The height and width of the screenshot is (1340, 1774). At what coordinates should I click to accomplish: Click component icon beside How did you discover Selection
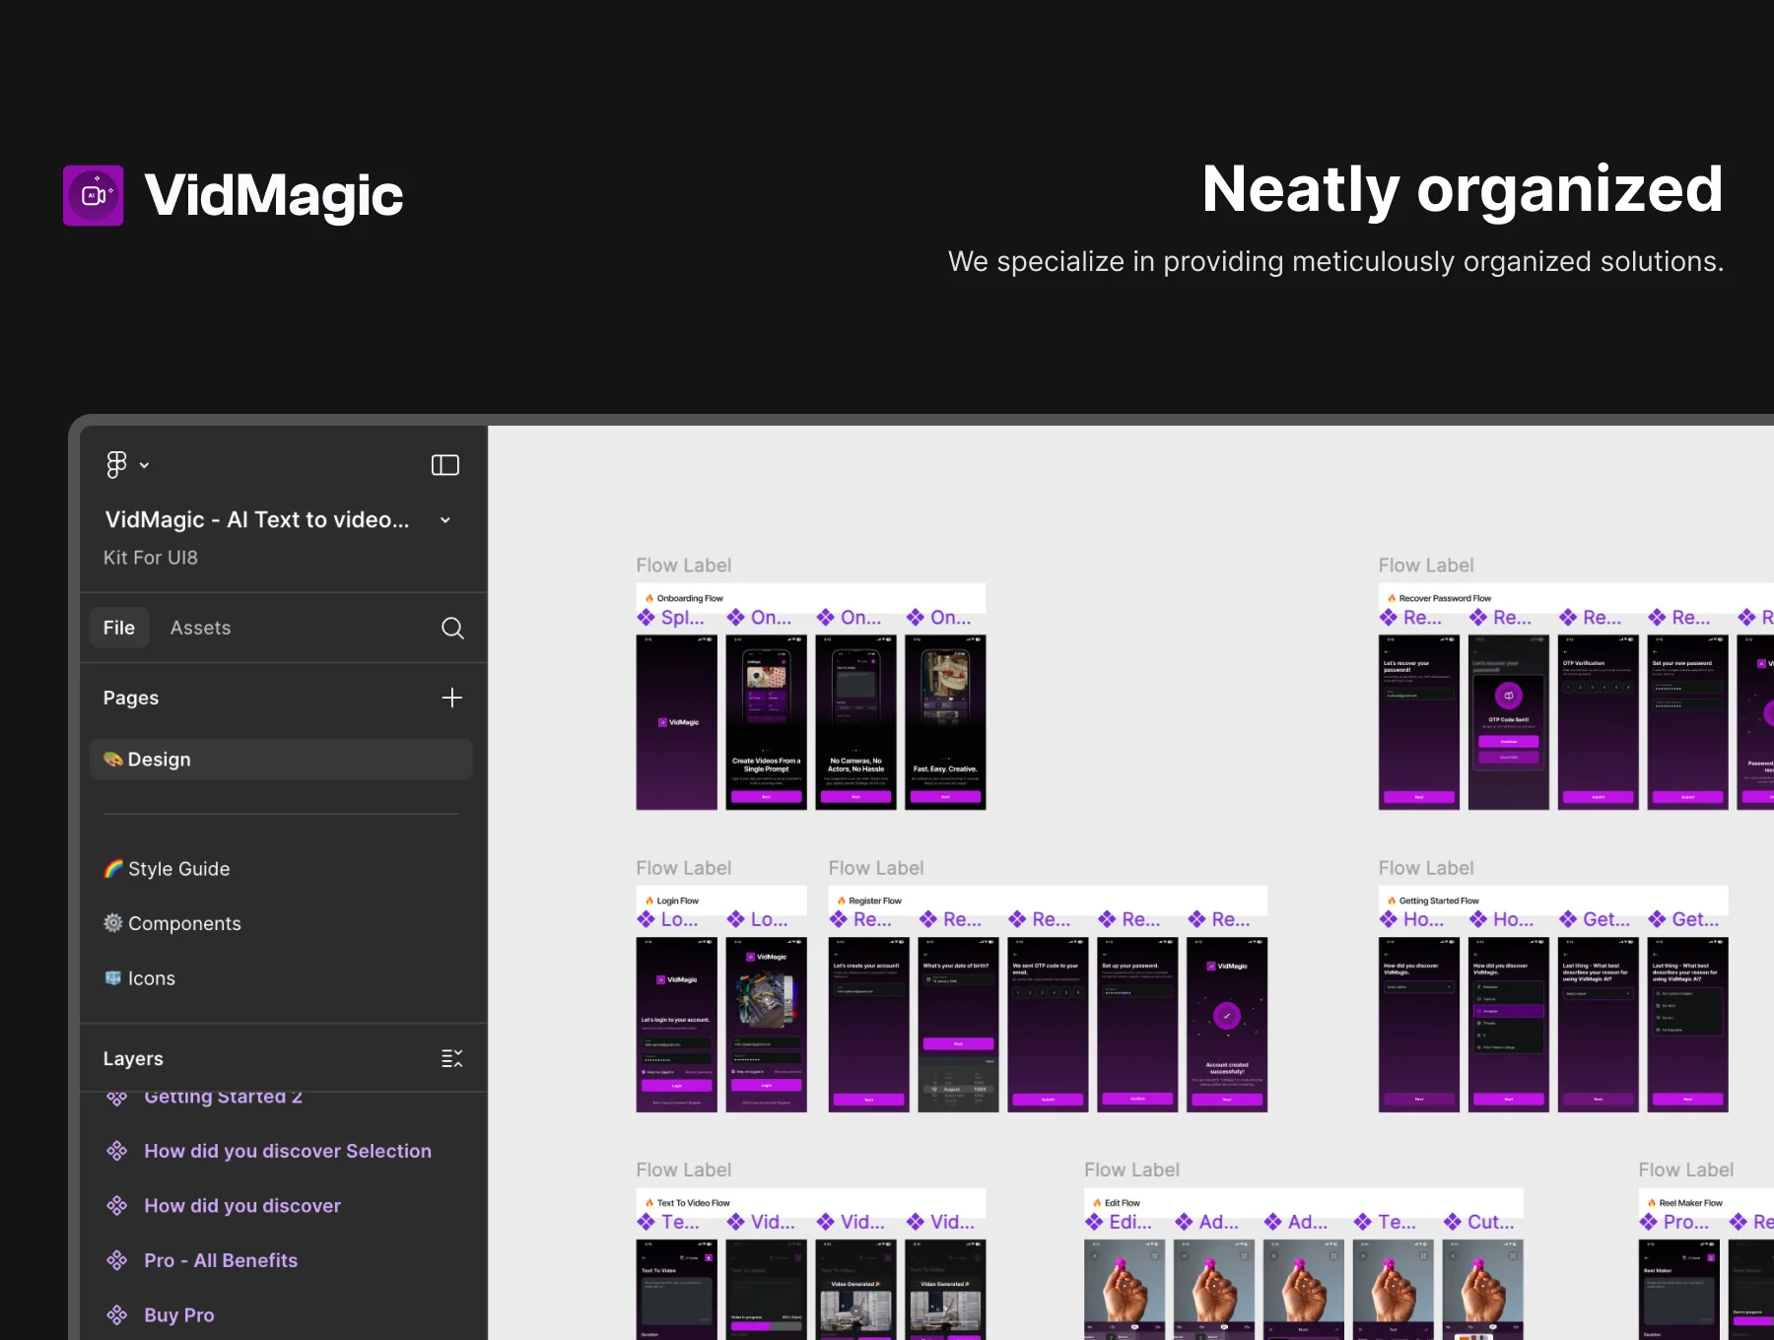[117, 1151]
